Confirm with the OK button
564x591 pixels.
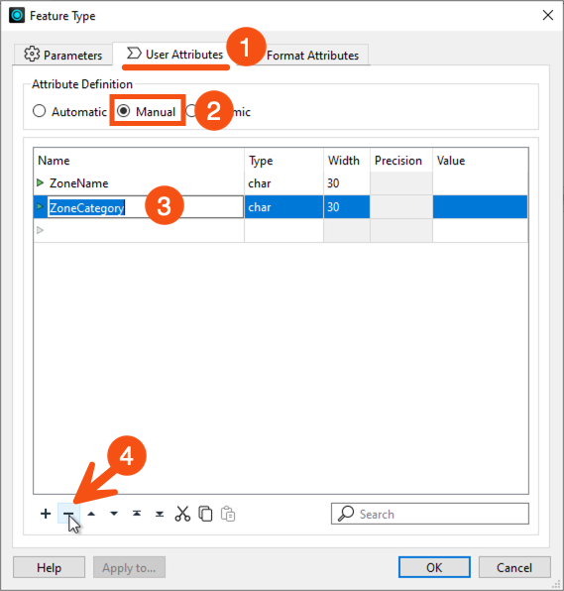coord(434,567)
